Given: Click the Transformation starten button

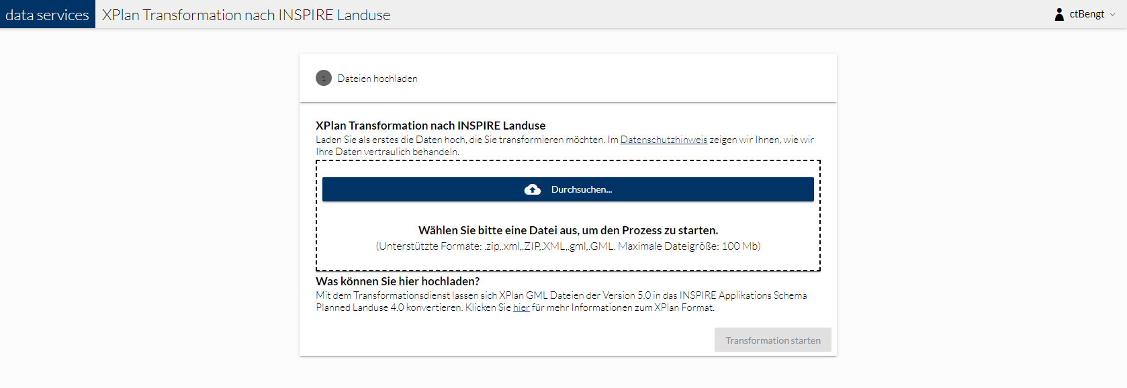Looking at the screenshot, I should 772,340.
